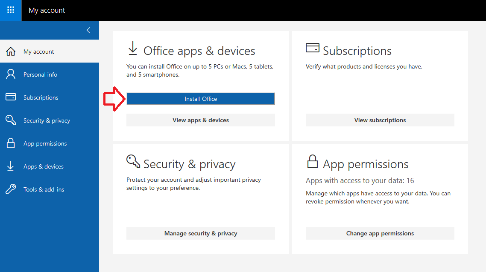Click View apps & devices button
486x272 pixels.
coord(201,120)
